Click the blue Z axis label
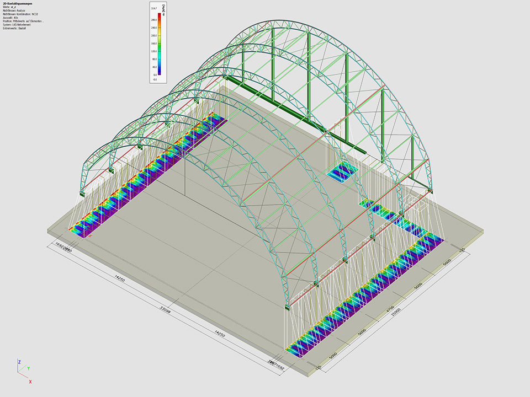 [19, 362]
